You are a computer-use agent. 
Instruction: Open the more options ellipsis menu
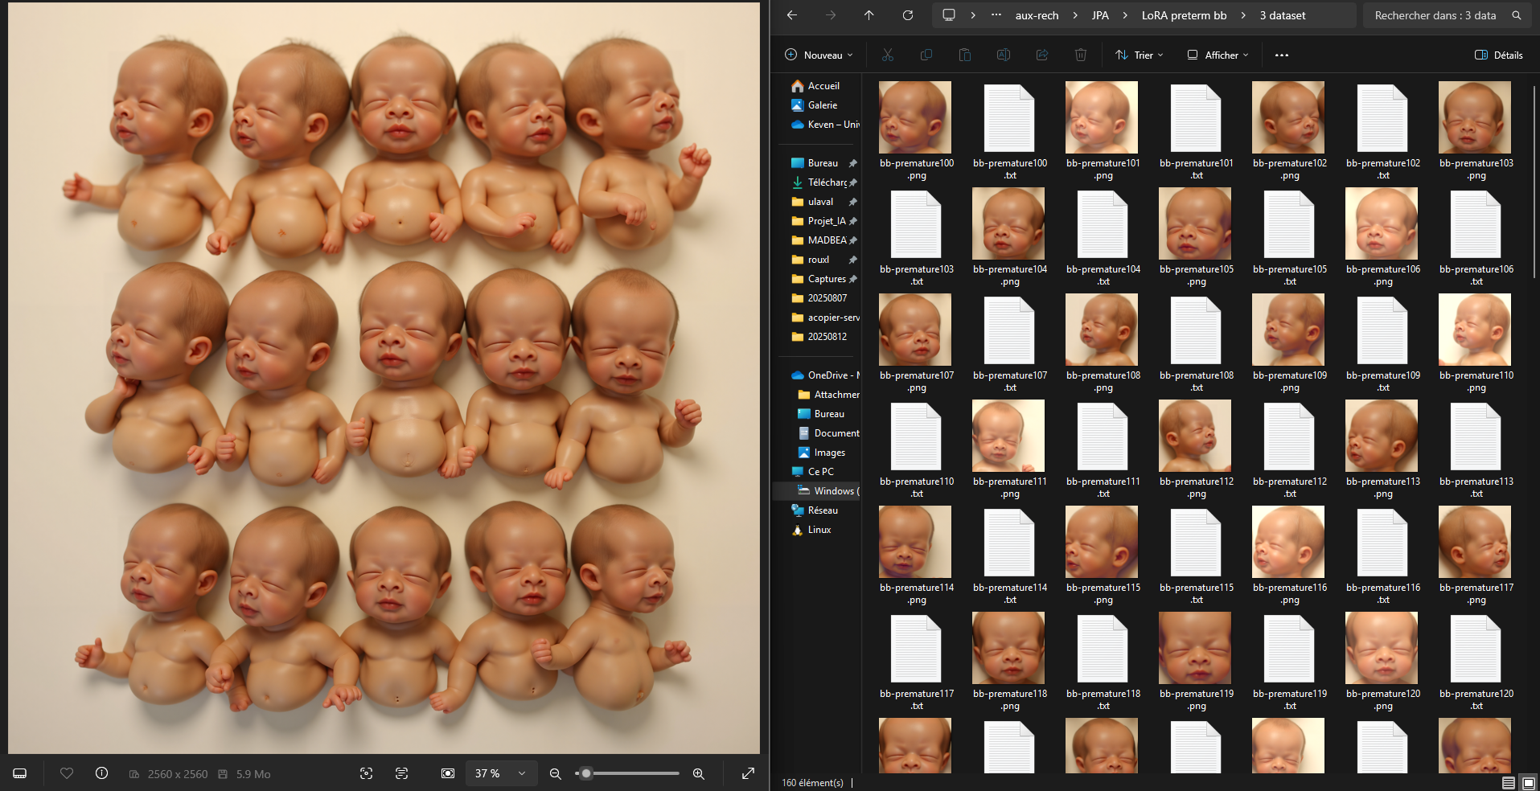(1281, 55)
